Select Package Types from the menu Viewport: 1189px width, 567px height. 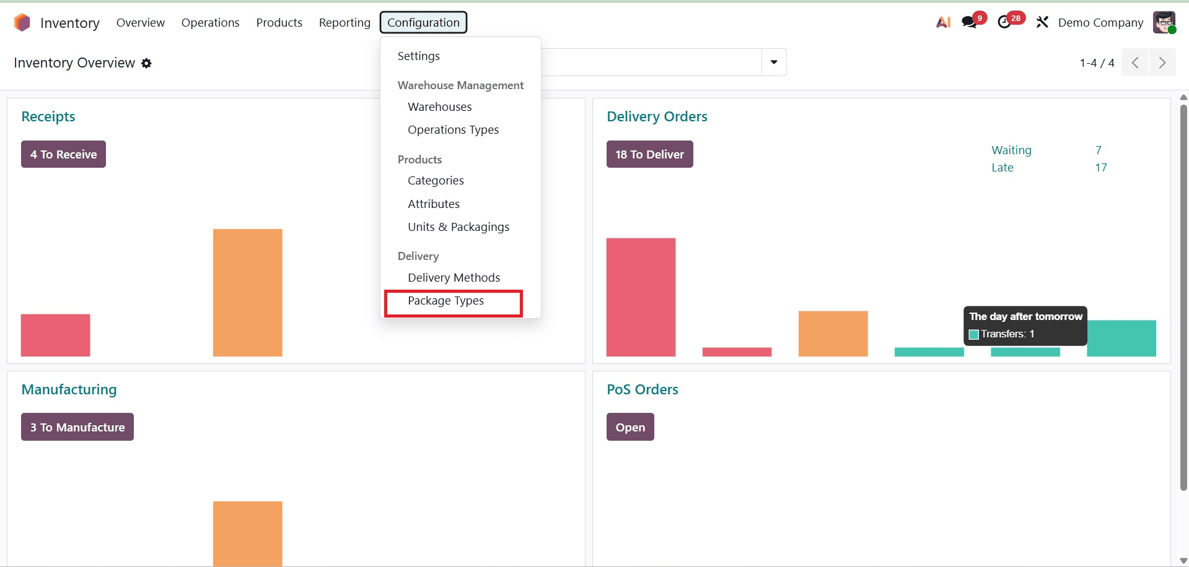pyautogui.click(x=445, y=301)
